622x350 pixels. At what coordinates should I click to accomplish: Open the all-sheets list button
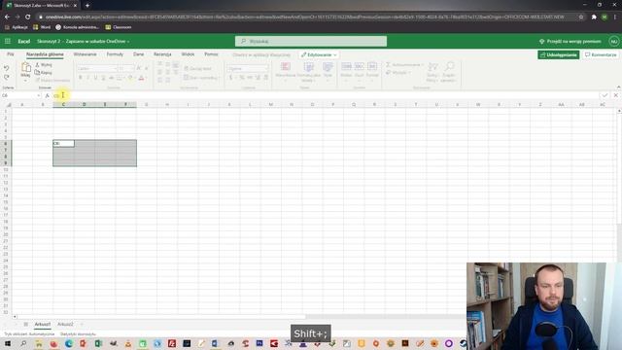(x=26, y=324)
